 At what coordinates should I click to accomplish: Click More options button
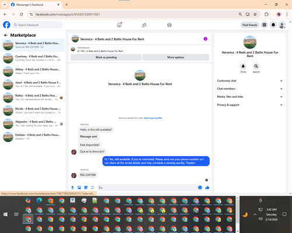pos(176,57)
